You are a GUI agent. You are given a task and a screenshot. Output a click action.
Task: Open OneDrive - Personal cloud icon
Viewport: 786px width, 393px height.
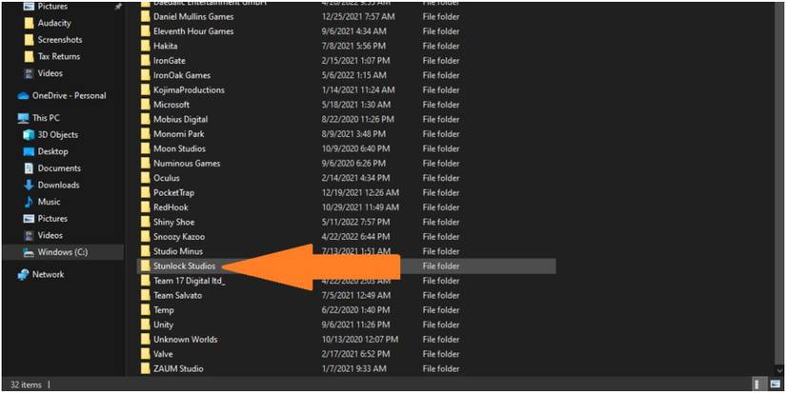(x=23, y=96)
